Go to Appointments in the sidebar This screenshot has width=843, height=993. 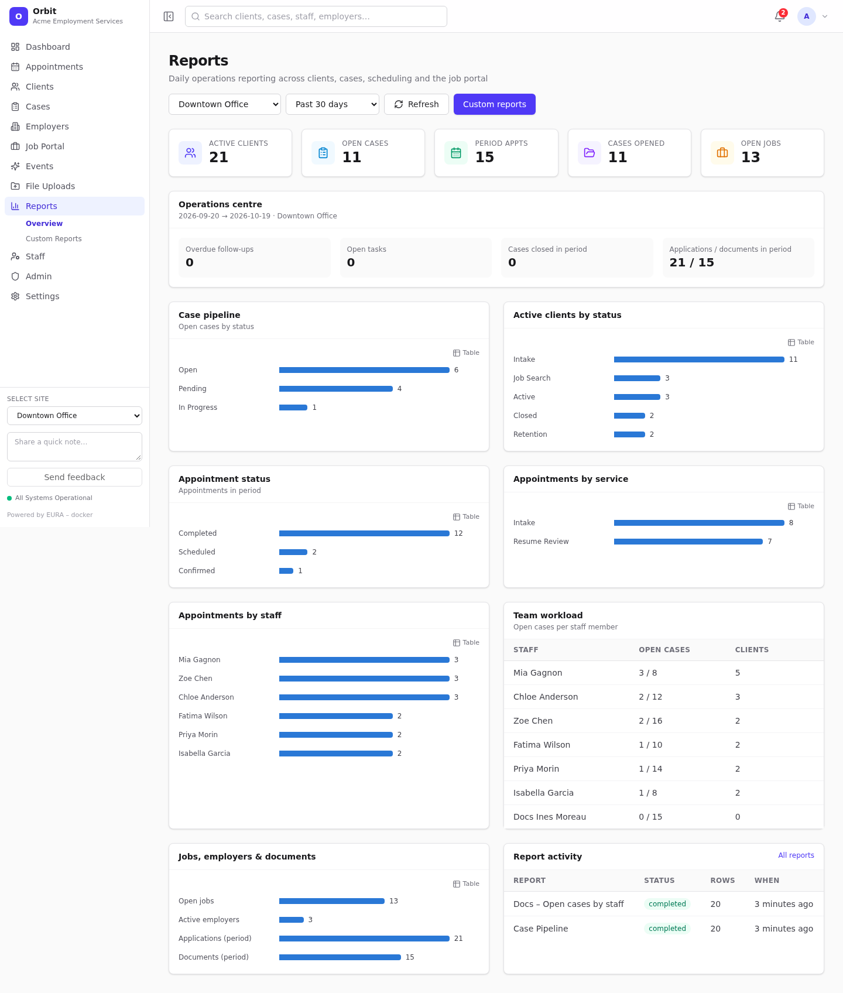[x=74, y=67]
